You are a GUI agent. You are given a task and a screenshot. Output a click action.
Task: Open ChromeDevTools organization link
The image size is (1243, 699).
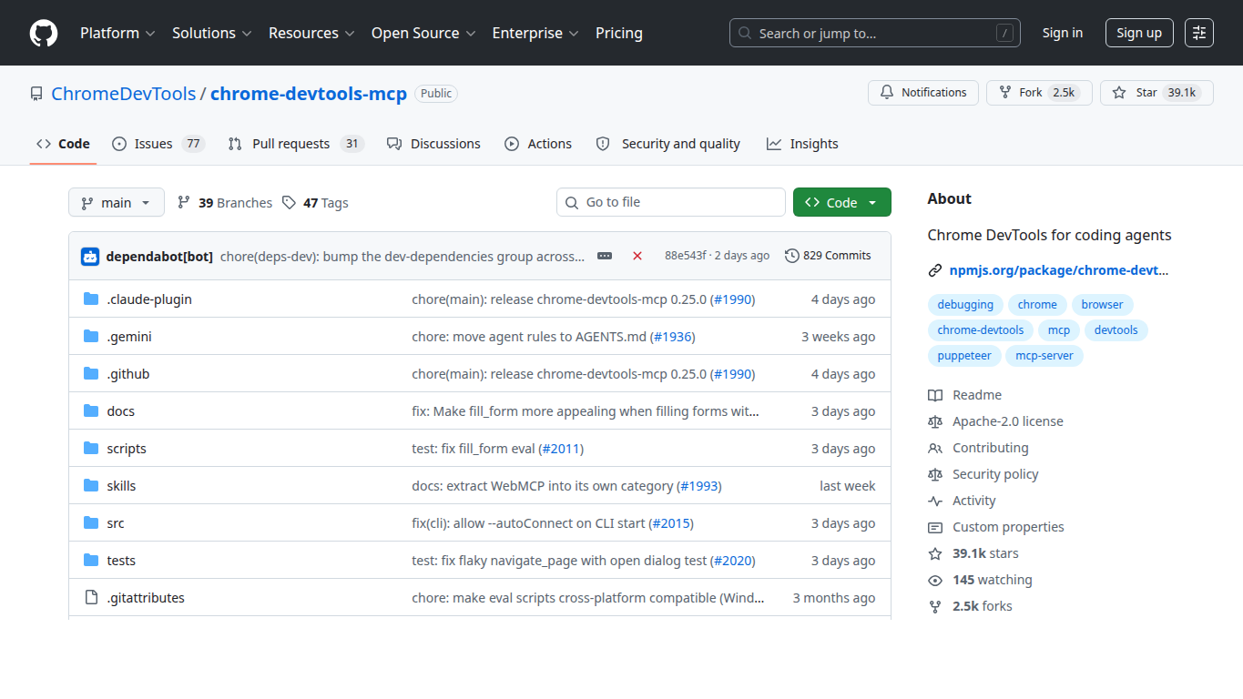pos(124,94)
